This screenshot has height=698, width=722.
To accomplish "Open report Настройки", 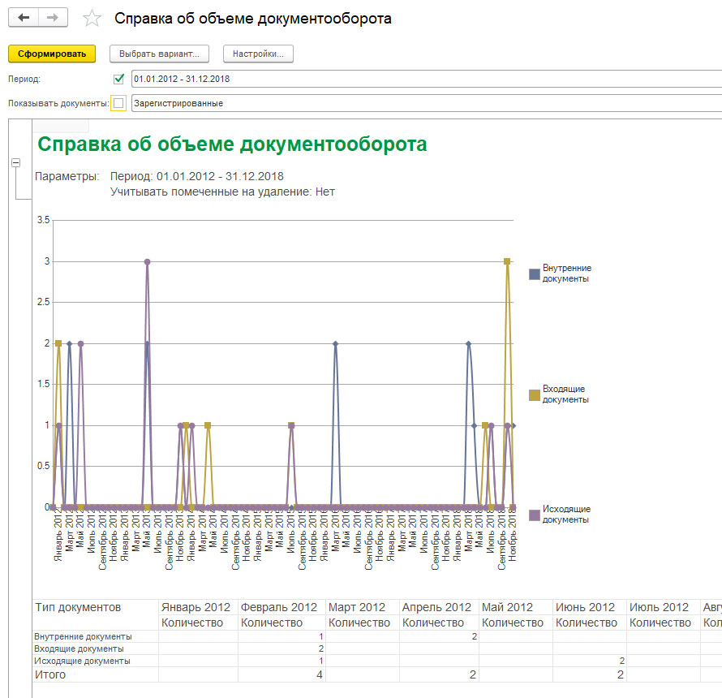I will pyautogui.click(x=258, y=54).
